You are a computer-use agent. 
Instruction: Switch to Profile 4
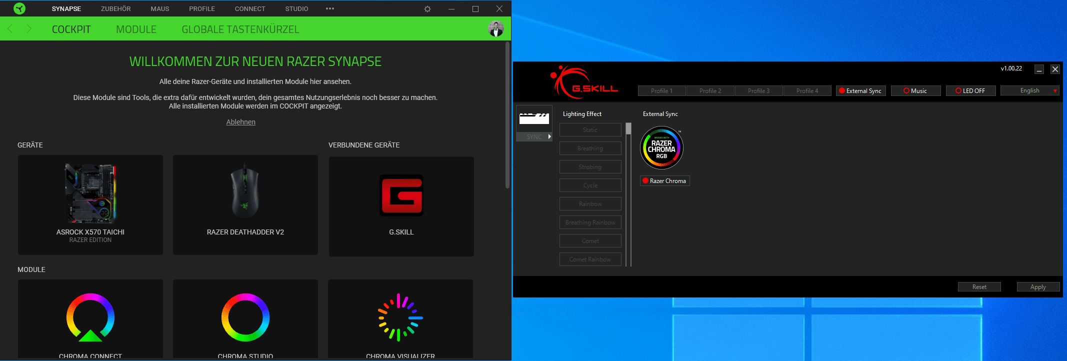pos(807,91)
